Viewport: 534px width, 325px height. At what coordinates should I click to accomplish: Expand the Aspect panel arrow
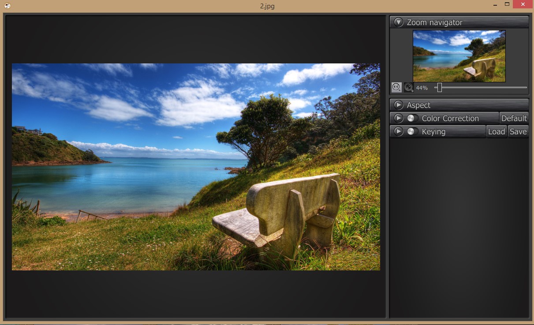point(399,105)
